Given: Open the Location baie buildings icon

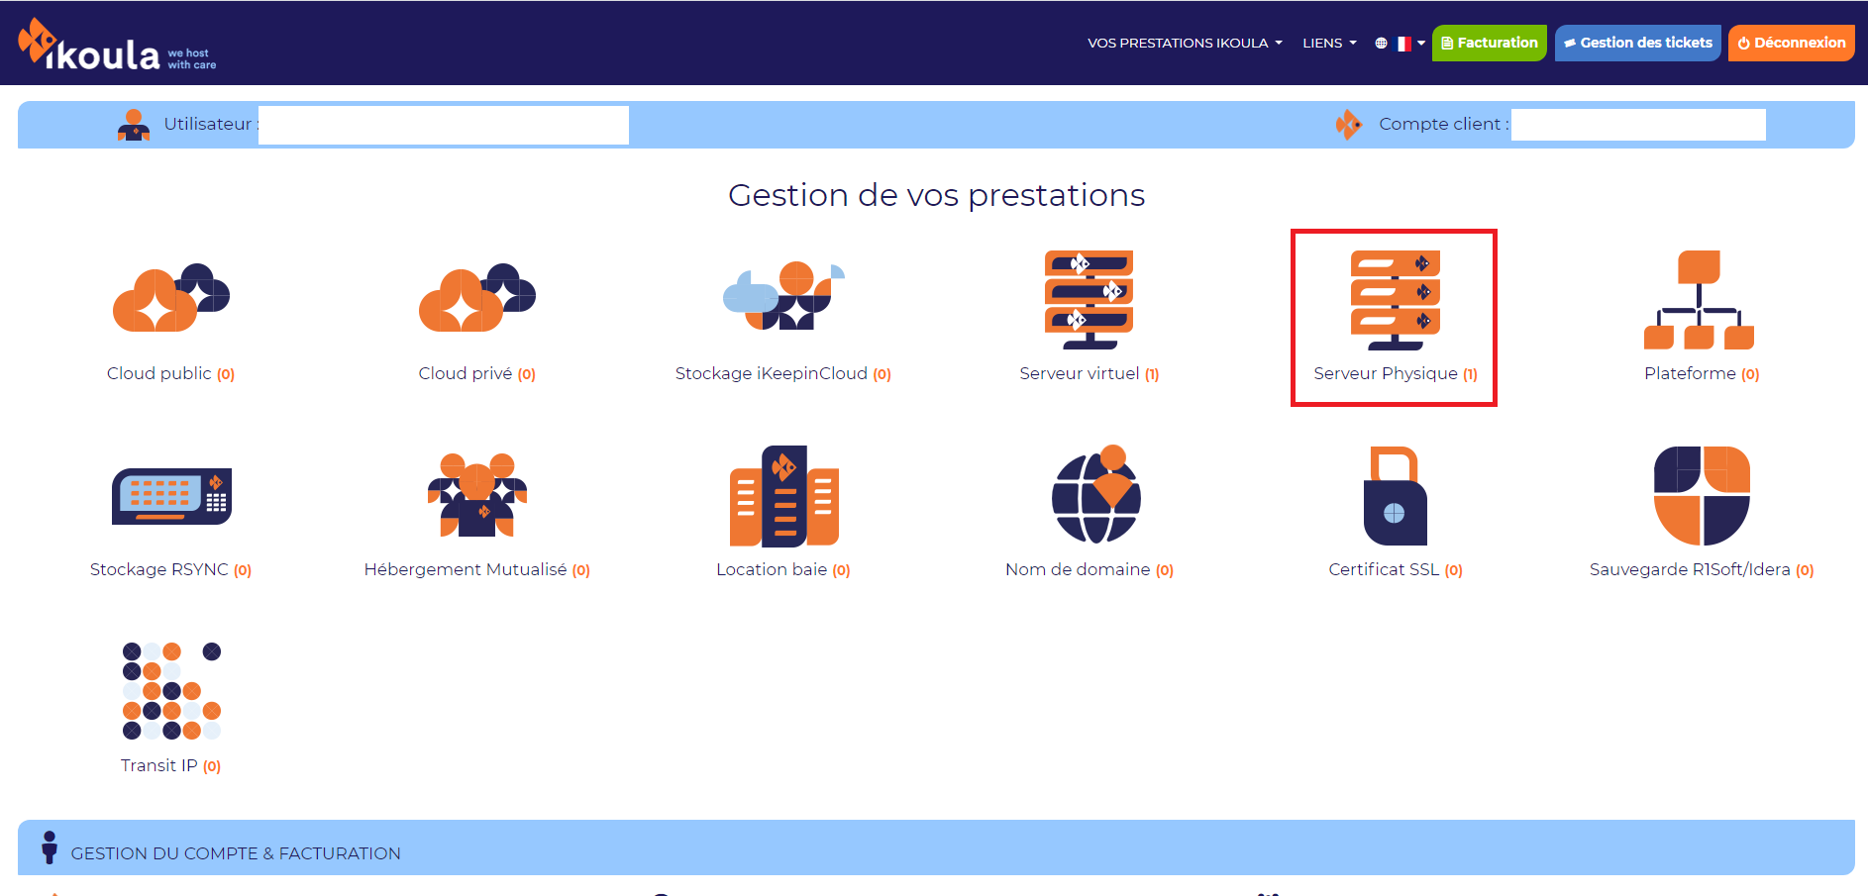Looking at the screenshot, I should click(x=783, y=496).
